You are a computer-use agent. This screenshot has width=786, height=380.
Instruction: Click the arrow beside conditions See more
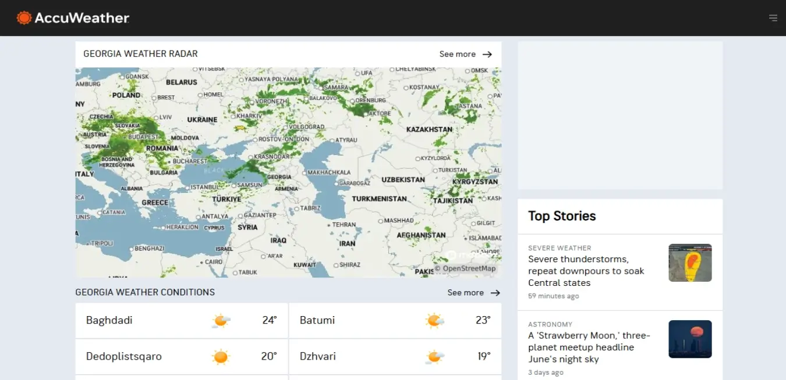(495, 293)
